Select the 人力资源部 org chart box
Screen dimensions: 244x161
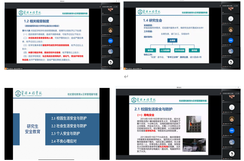[164, 50]
